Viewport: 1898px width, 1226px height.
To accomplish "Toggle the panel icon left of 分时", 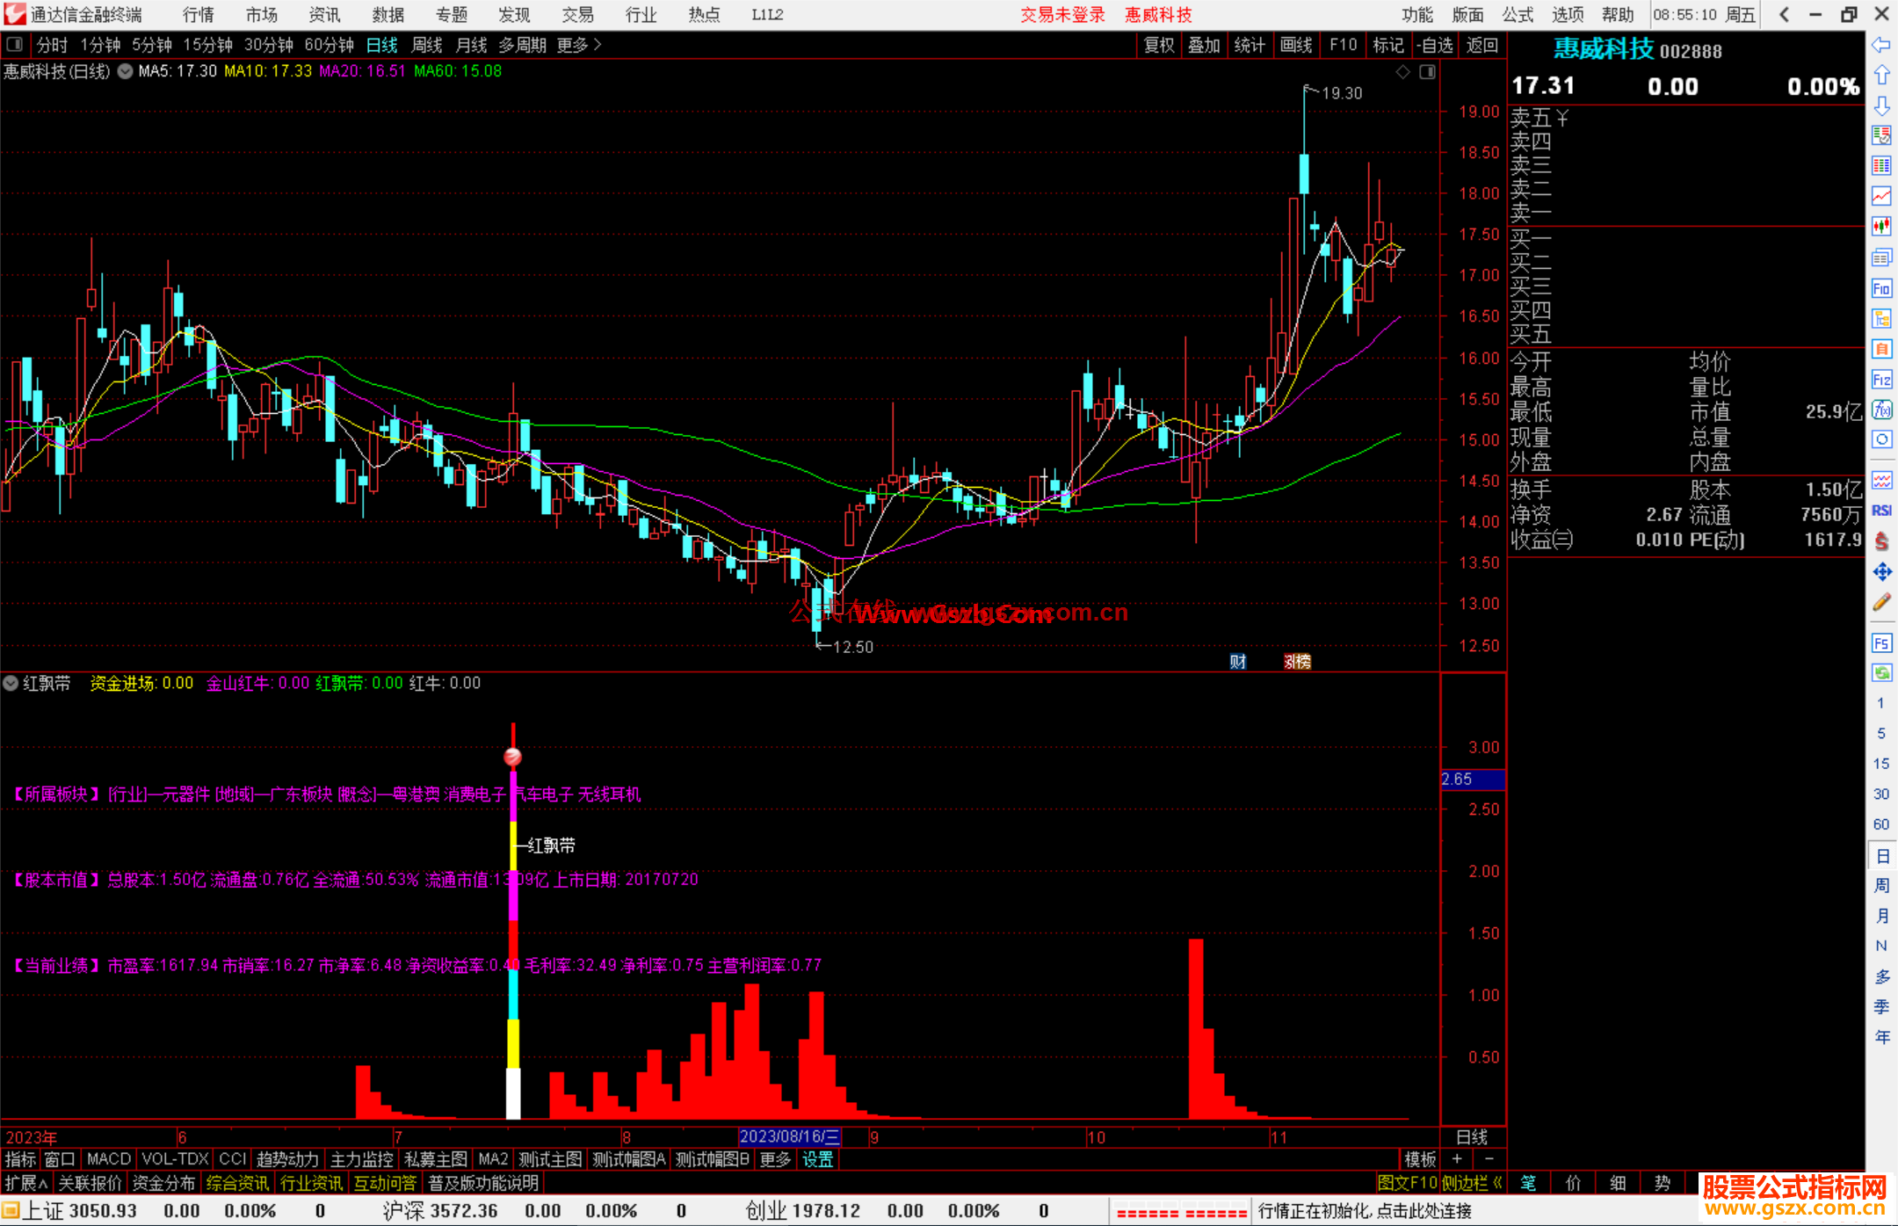I will point(15,45).
